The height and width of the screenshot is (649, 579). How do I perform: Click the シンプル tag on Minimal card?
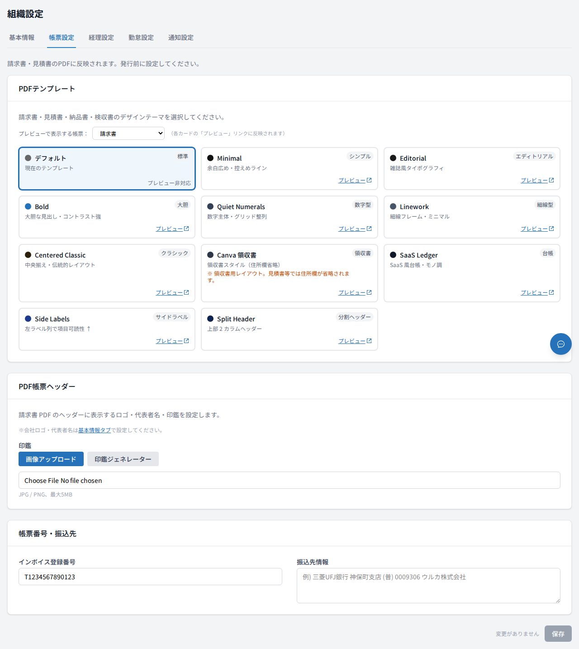360,156
